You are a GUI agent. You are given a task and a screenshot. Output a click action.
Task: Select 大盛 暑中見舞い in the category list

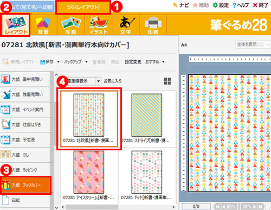[x=25, y=79]
